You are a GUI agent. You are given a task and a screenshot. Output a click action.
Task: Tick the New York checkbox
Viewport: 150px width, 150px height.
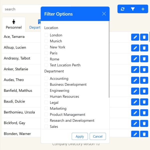tap(46, 47)
